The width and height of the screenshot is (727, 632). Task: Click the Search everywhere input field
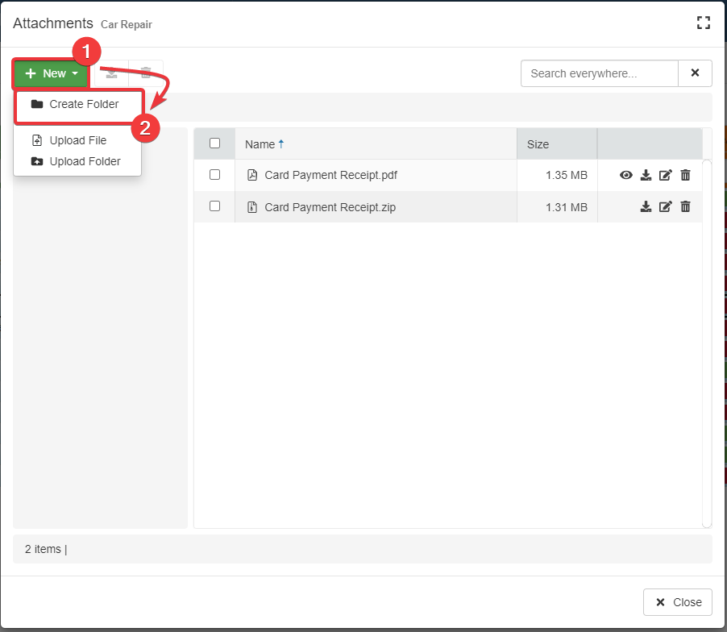click(599, 73)
